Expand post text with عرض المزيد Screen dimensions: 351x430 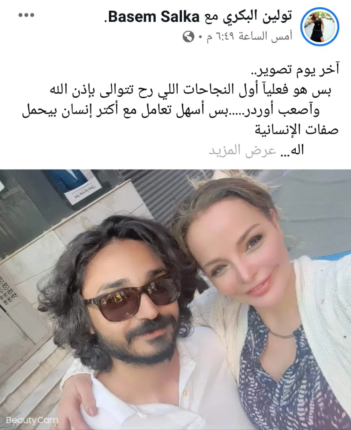tap(242, 150)
